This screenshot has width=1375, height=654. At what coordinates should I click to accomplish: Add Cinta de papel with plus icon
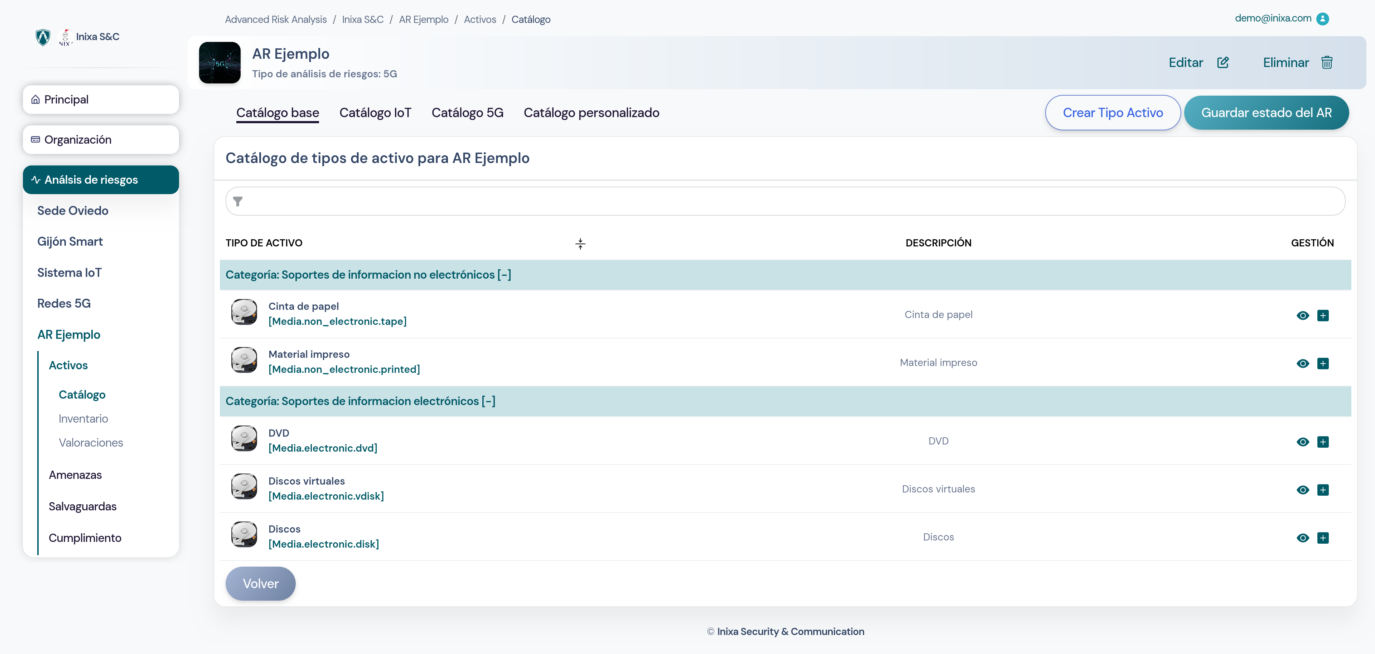point(1323,315)
